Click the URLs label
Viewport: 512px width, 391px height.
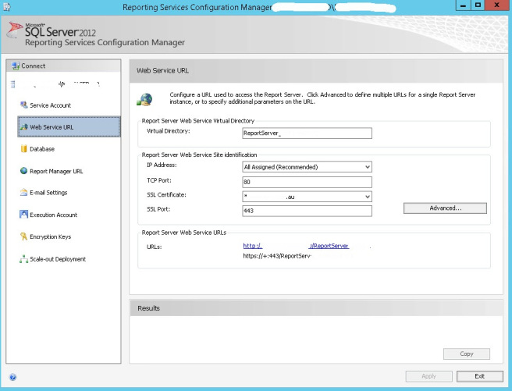click(x=154, y=247)
